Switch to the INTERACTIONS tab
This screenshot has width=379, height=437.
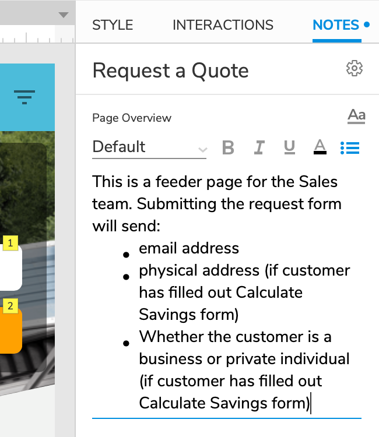(x=223, y=25)
